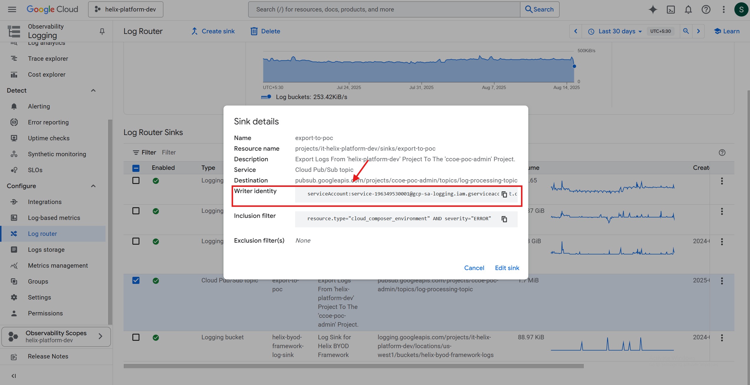Image resolution: width=750 pixels, height=385 pixels.
Task: Open Cloud Shell terminal icon
Action: coord(670,9)
